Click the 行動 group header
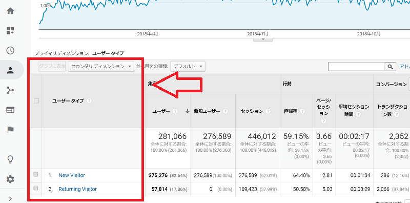Screen dimensions: 410x203 pos(287,84)
